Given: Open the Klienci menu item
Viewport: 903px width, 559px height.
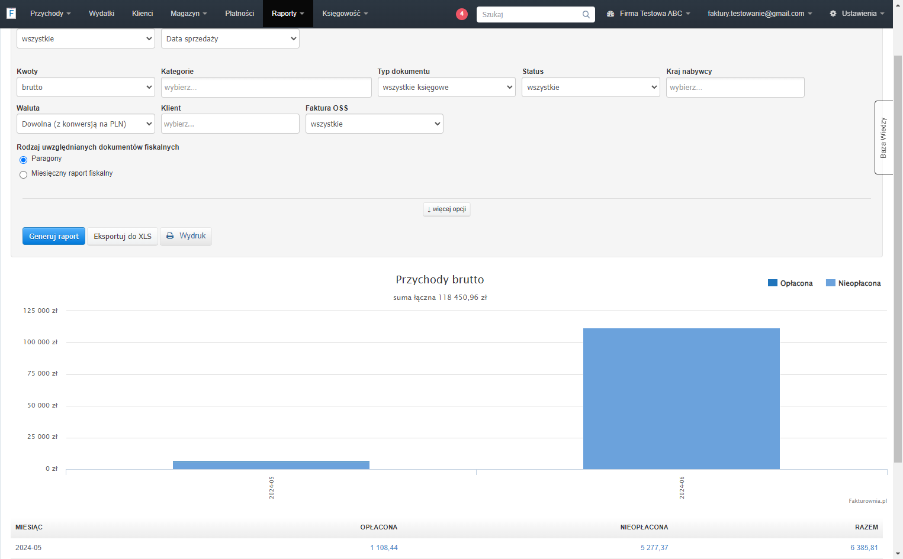Looking at the screenshot, I should pyautogui.click(x=142, y=14).
